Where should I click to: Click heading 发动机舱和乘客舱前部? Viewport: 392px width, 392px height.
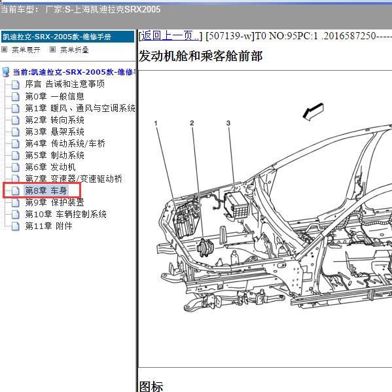[201, 56]
